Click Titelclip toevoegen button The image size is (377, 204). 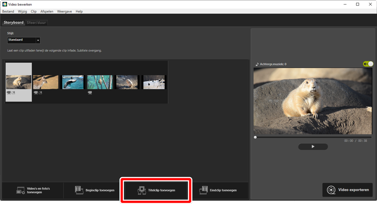[x=156, y=191]
